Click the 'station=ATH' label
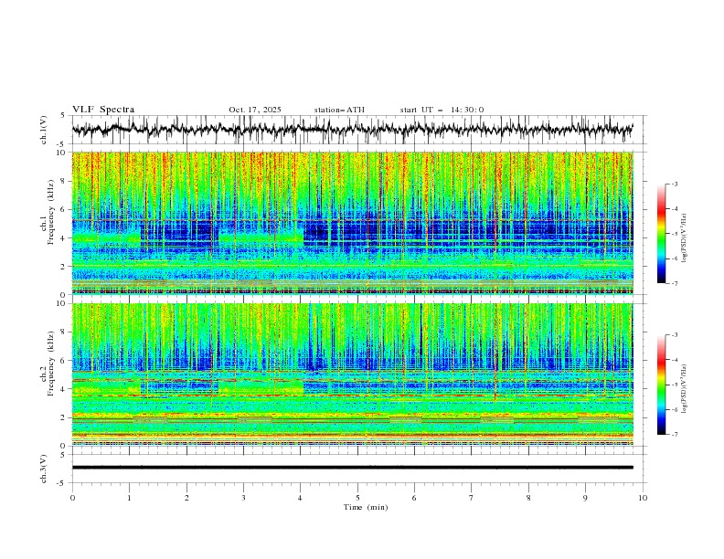Image resolution: width=724 pixels, height=559 pixels. [339, 110]
